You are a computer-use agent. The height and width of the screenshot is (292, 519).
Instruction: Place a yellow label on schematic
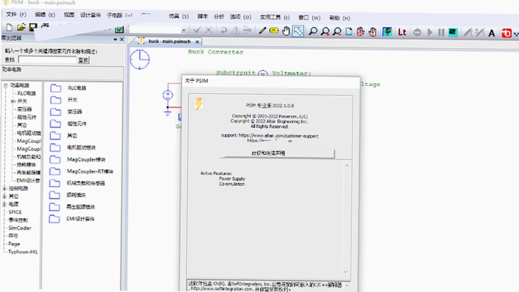[x=274, y=31]
